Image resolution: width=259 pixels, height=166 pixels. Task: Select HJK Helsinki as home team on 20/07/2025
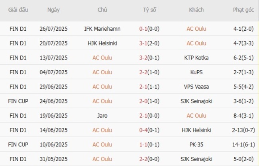[x=102, y=43]
